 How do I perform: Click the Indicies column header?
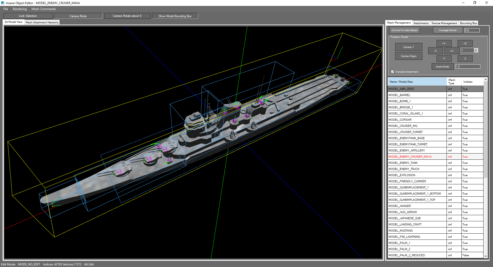(472, 82)
